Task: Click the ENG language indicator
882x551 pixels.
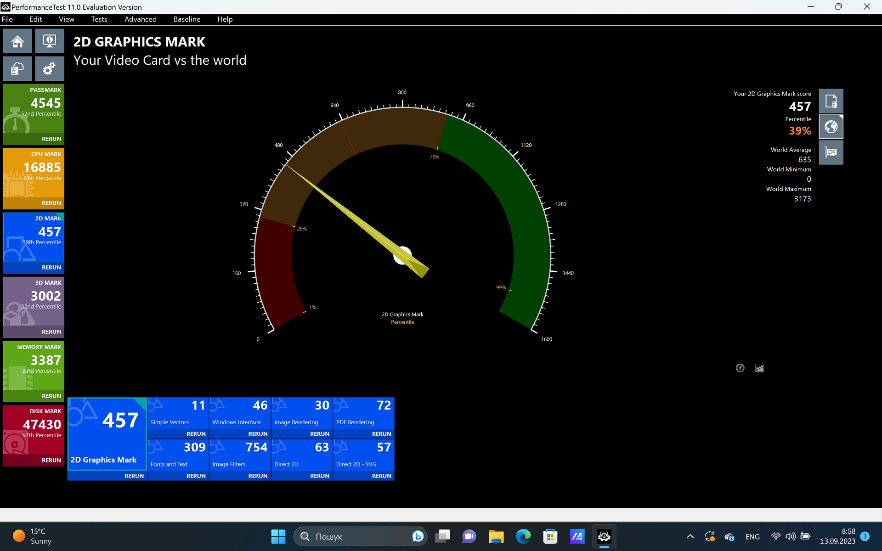Action: pos(752,536)
